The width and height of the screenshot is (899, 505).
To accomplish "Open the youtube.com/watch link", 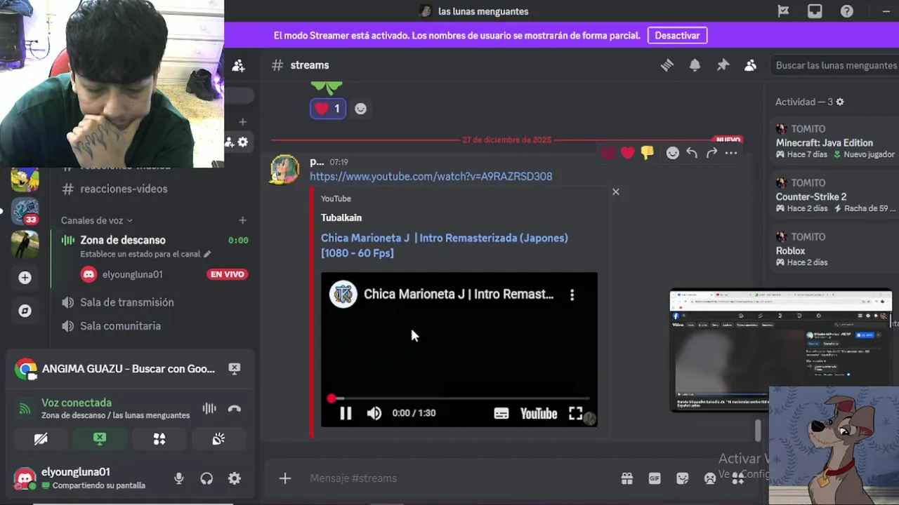I will 431,177.
